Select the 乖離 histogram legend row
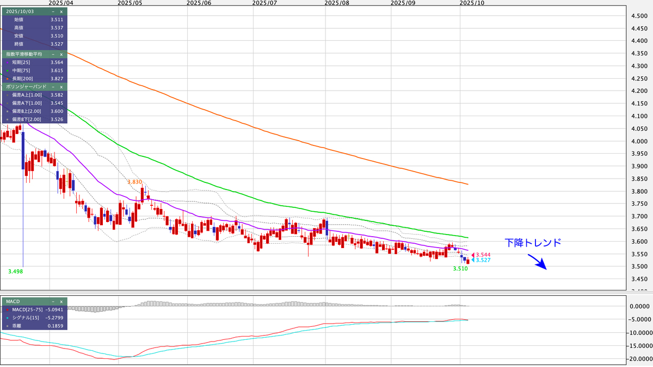 click(34, 326)
